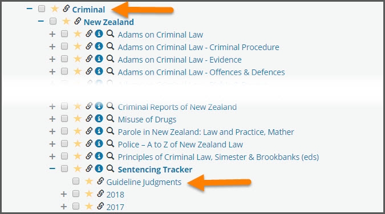Click search icon for Police – A to Z

coord(110,143)
